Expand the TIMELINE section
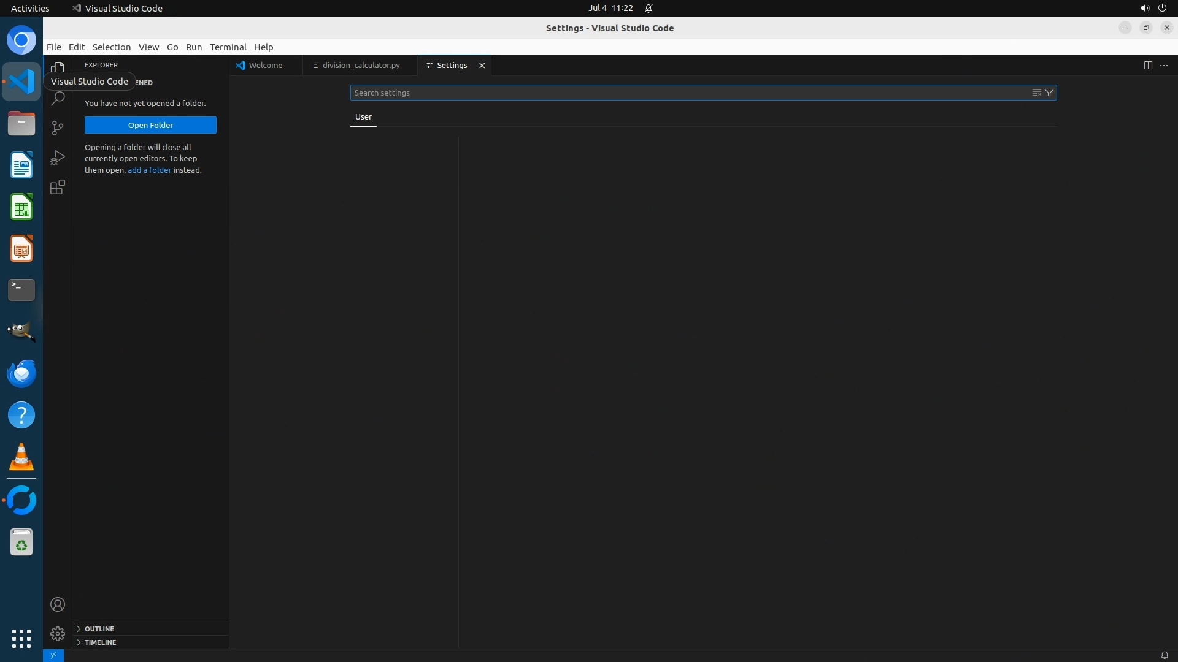The image size is (1178, 662). click(100, 642)
